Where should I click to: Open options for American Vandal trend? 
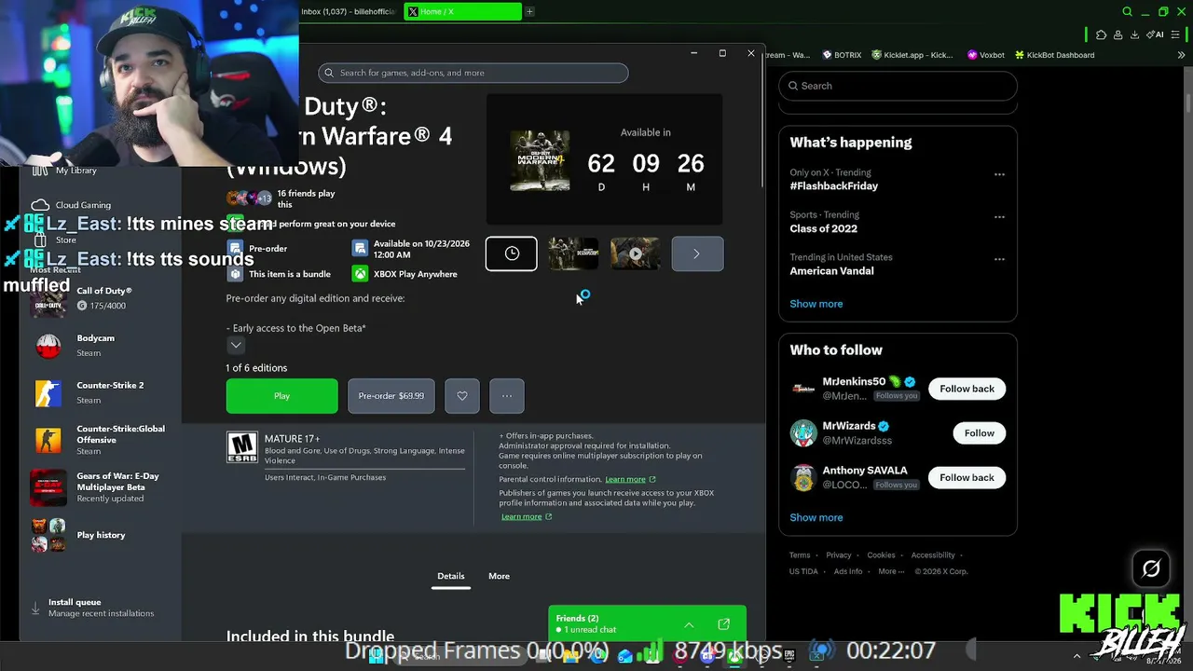tap(999, 259)
